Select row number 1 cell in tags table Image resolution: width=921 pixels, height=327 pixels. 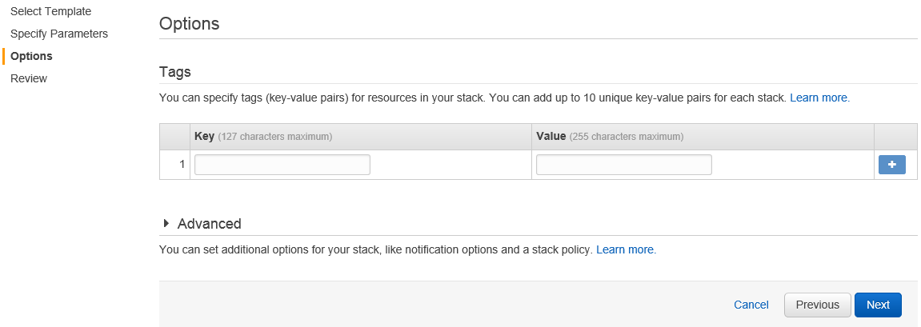175,165
